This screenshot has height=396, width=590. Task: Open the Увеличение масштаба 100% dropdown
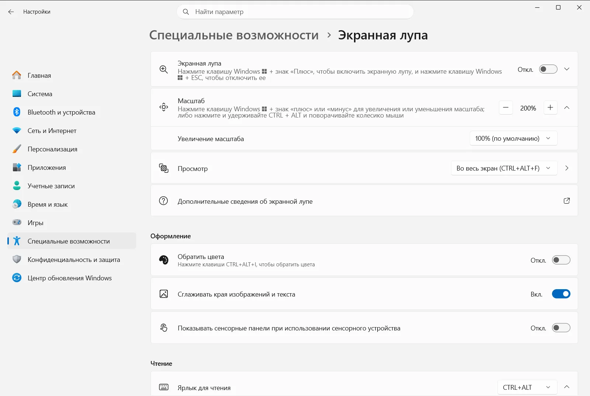513,139
